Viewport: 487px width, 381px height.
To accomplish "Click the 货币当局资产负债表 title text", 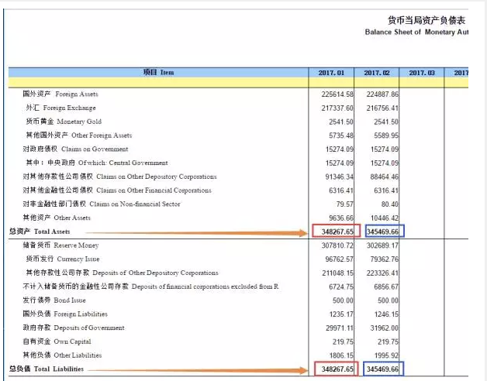I will (x=427, y=20).
